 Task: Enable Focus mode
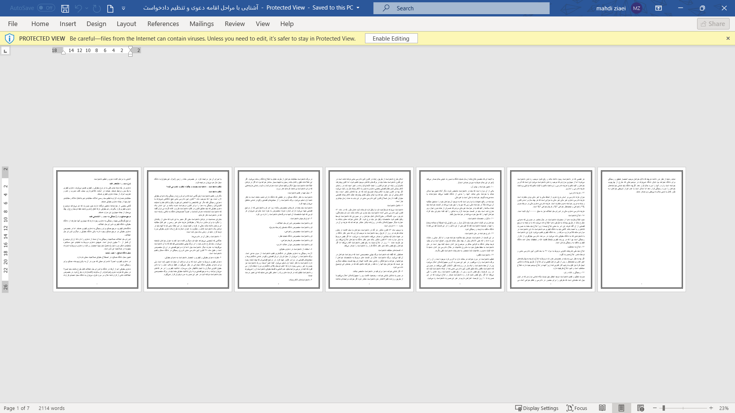tap(577, 408)
